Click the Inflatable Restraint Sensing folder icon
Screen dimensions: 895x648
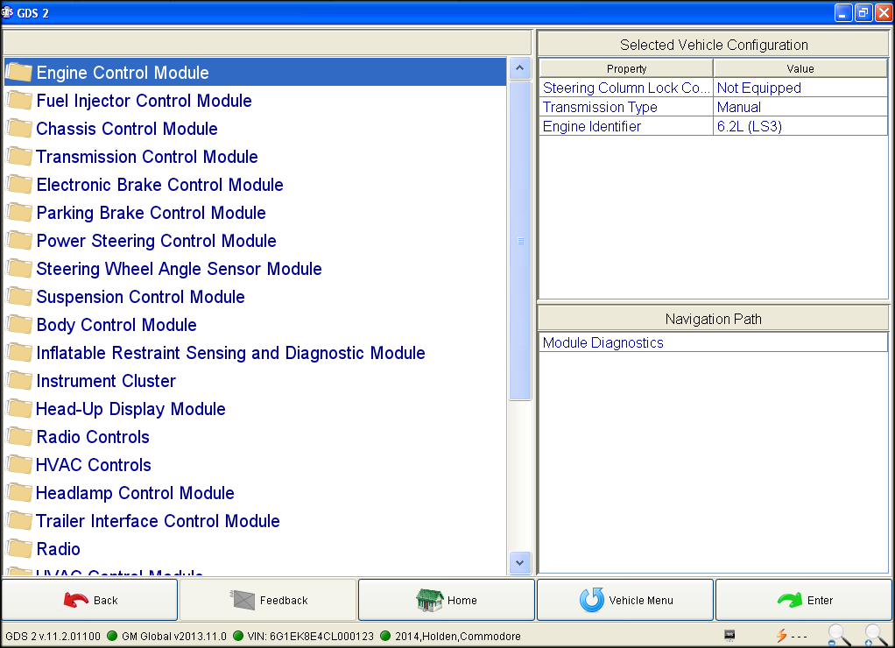click(19, 352)
